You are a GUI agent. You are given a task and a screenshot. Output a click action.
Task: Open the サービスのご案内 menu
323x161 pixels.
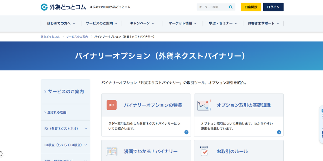tap(101, 24)
